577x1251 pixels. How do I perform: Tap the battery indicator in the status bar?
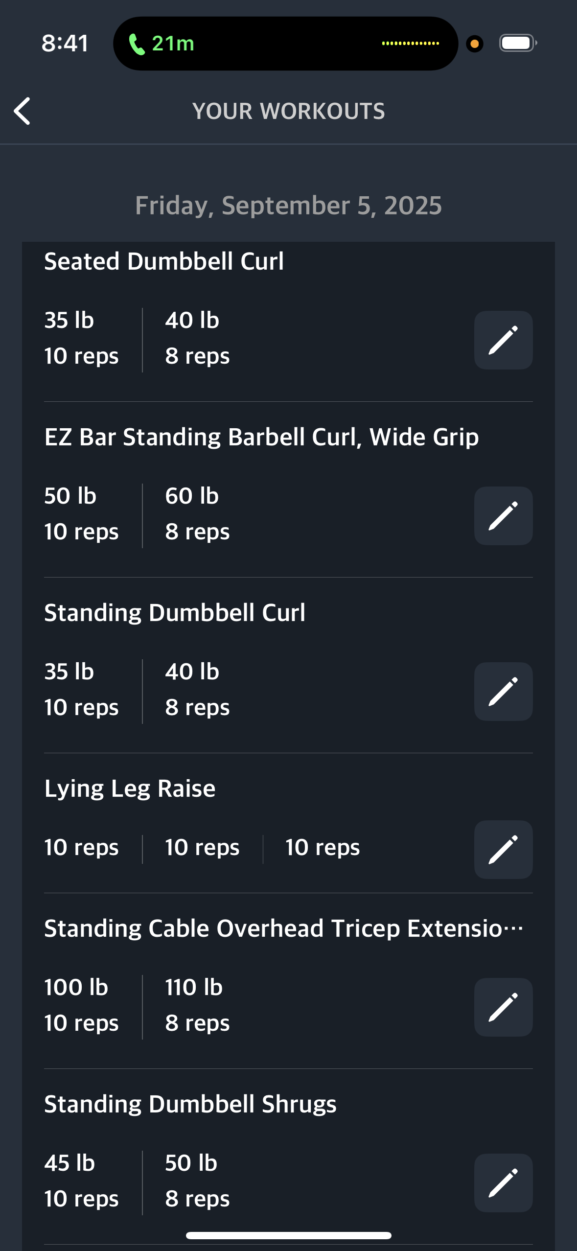(518, 43)
